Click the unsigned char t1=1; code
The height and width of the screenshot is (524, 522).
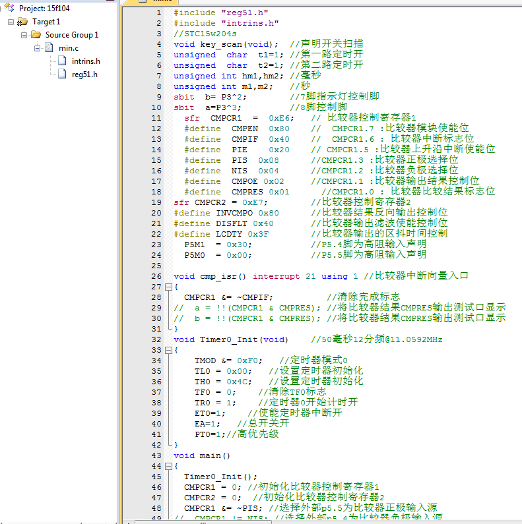[x=228, y=55]
